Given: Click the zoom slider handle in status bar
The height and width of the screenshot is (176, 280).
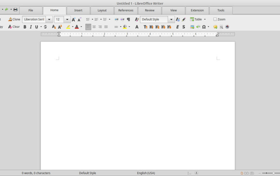Looking at the screenshot, I should pyautogui.click(x=273, y=173).
